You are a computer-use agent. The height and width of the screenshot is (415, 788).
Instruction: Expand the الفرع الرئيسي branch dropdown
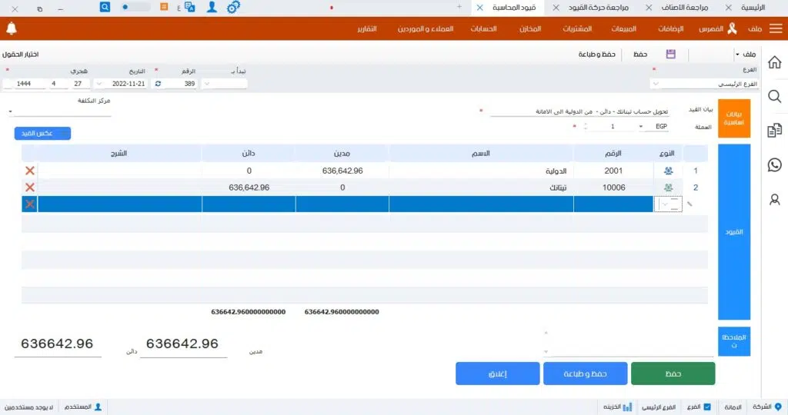[656, 84]
